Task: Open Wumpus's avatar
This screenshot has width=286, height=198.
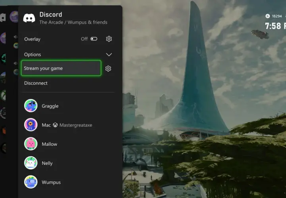Action: click(x=31, y=182)
